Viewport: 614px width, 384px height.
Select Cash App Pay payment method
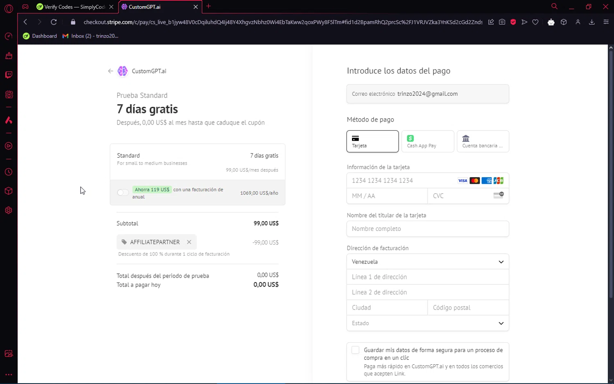(x=428, y=141)
